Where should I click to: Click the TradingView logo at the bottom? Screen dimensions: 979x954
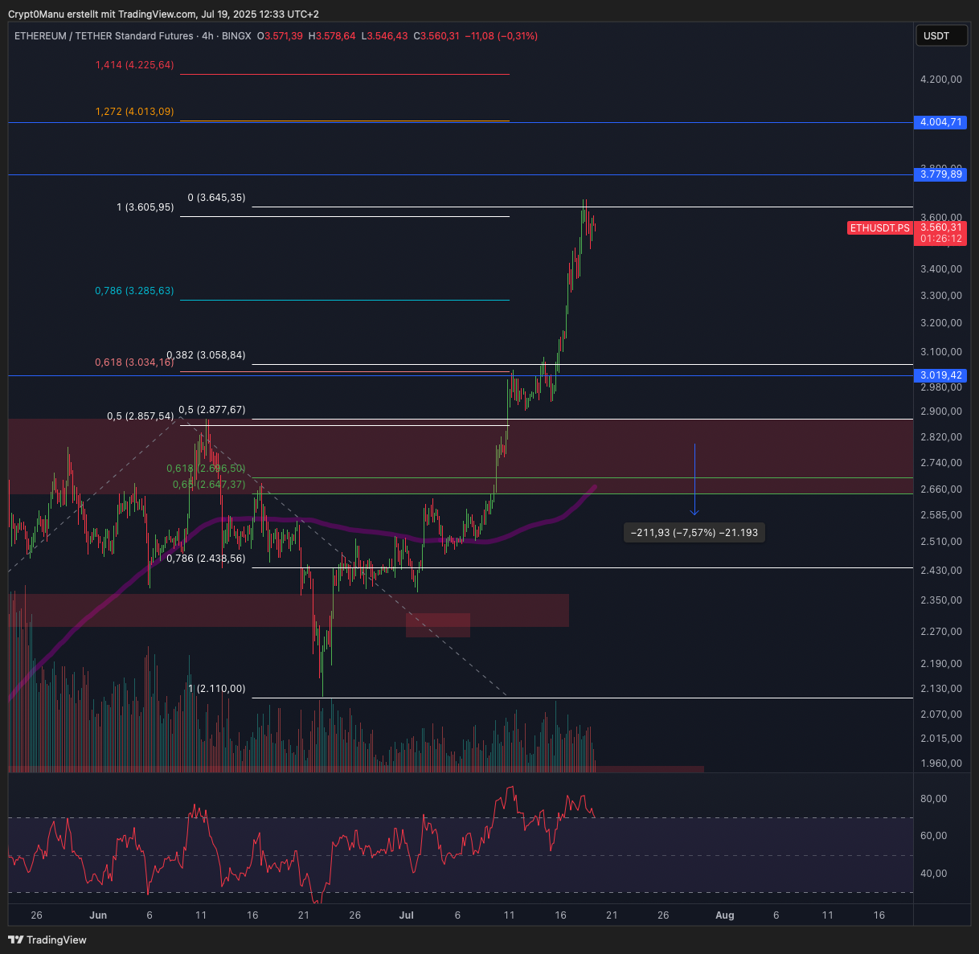coord(47,940)
